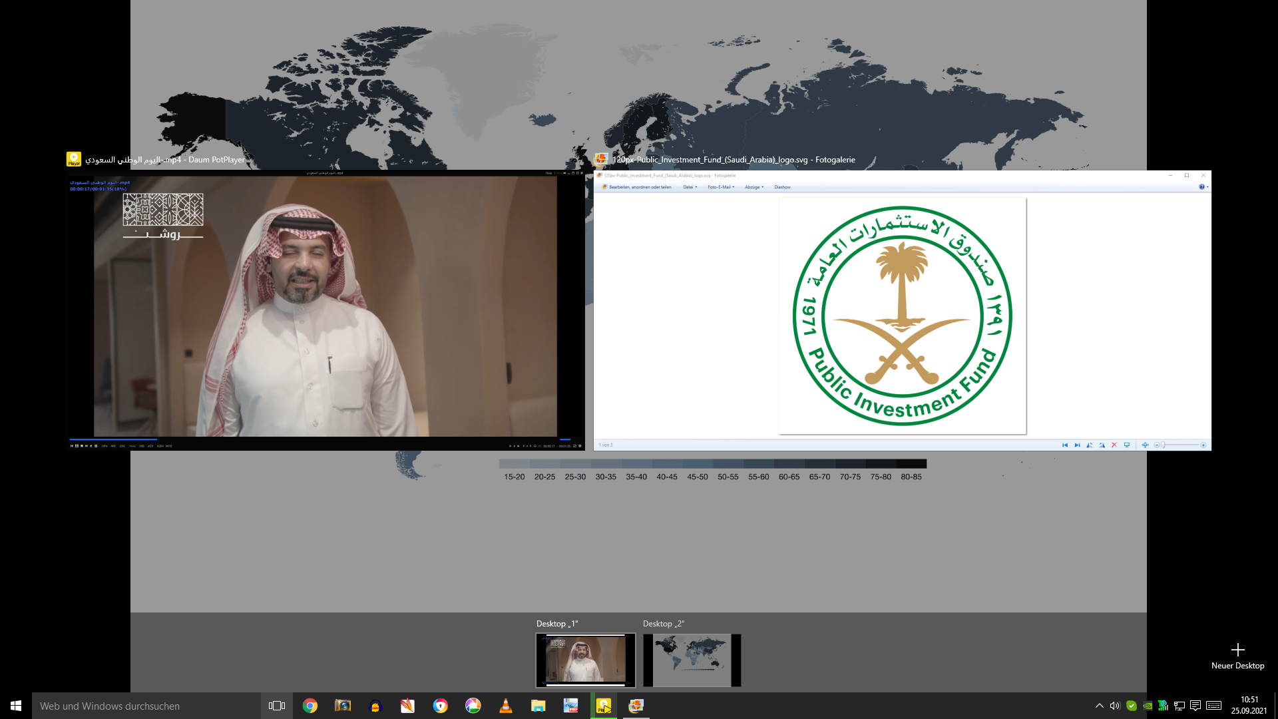1278x719 pixels.
Task: Rotate image left in Fotogalerie
Action: tap(1090, 445)
